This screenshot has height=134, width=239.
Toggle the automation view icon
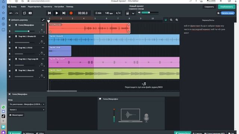43,20
